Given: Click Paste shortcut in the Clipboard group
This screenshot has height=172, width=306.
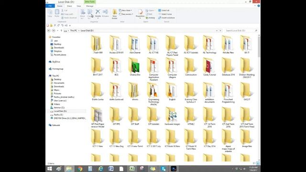Looking at the screenshot, I should pyautogui.click(x=69, y=18).
